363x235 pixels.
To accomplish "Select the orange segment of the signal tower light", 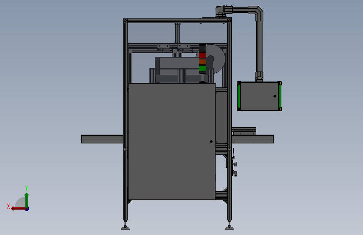I will point(202,62).
